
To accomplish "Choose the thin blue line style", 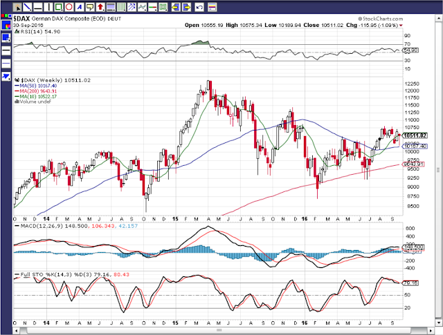I will (6, 64).
